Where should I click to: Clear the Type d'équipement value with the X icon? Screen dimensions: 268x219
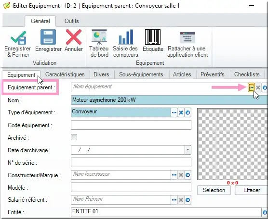coord(181,112)
